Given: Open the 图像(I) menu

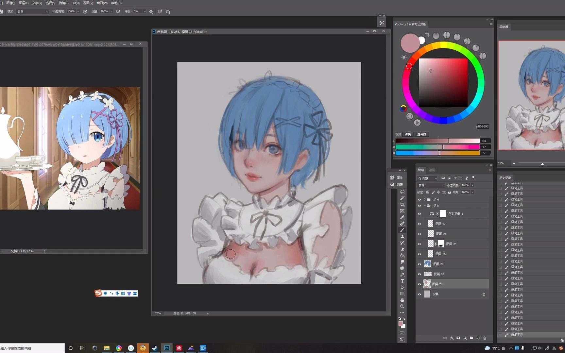Looking at the screenshot, I should pyautogui.click(x=11, y=3).
